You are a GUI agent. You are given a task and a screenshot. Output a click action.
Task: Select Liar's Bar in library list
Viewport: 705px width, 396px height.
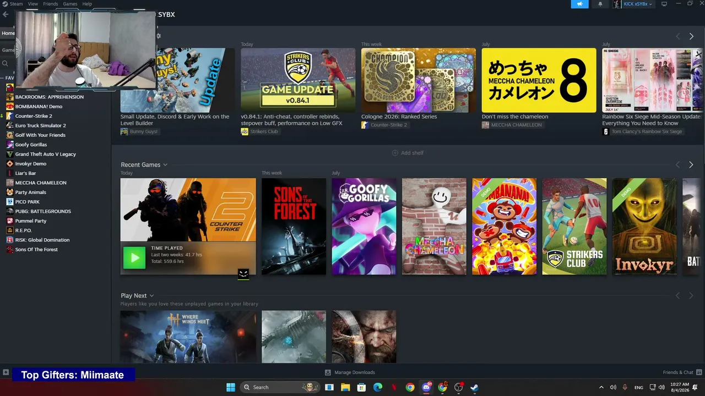click(x=25, y=173)
